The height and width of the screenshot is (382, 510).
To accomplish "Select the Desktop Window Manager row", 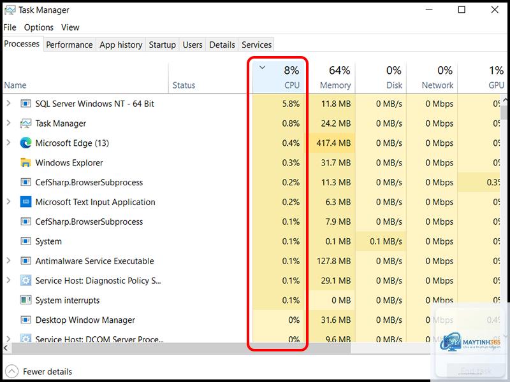I will pos(251,320).
